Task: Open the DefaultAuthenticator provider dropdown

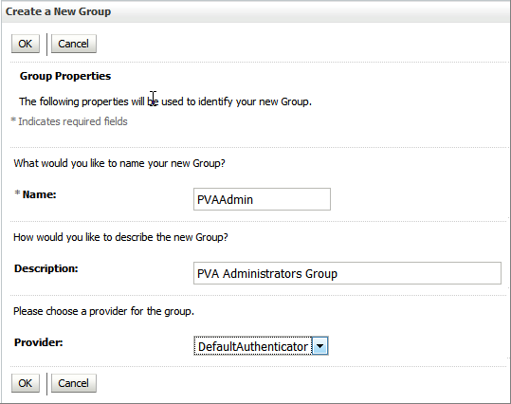Action: 261,346
